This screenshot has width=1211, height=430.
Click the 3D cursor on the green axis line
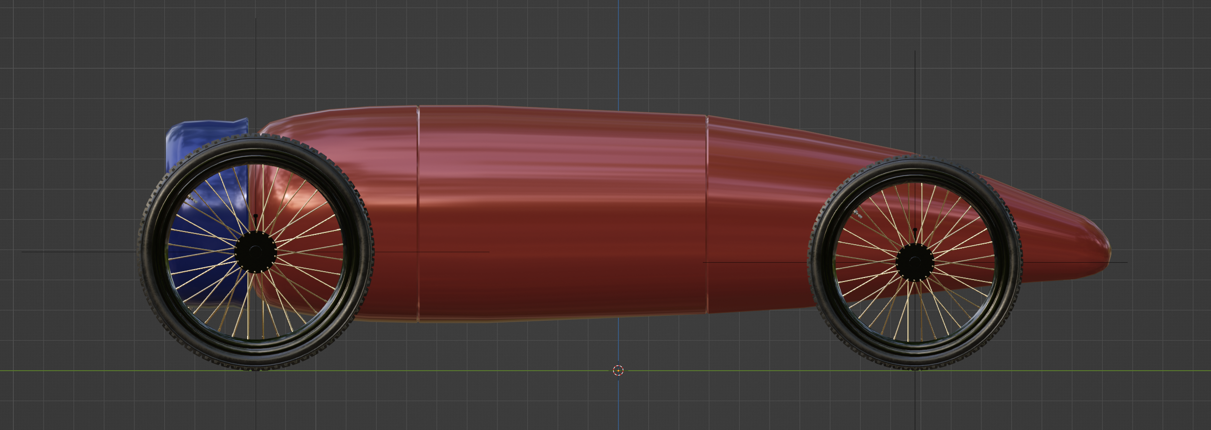pyautogui.click(x=618, y=370)
